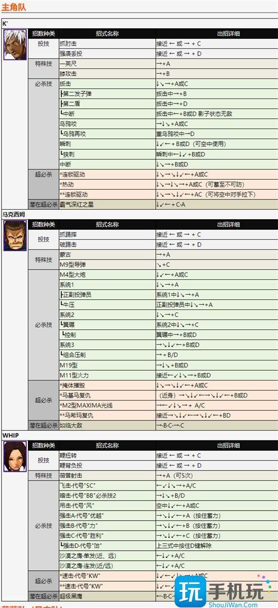Click the 吊击·代号"风" move
Screen dimensions: 278x608
(x=77, y=506)
